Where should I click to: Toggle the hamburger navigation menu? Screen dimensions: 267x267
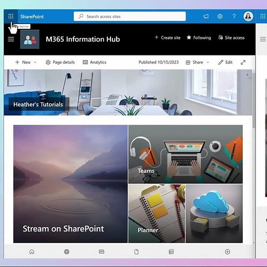tap(11, 39)
